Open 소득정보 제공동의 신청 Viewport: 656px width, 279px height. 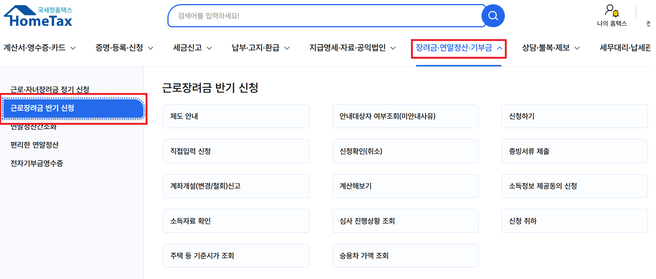575,186
